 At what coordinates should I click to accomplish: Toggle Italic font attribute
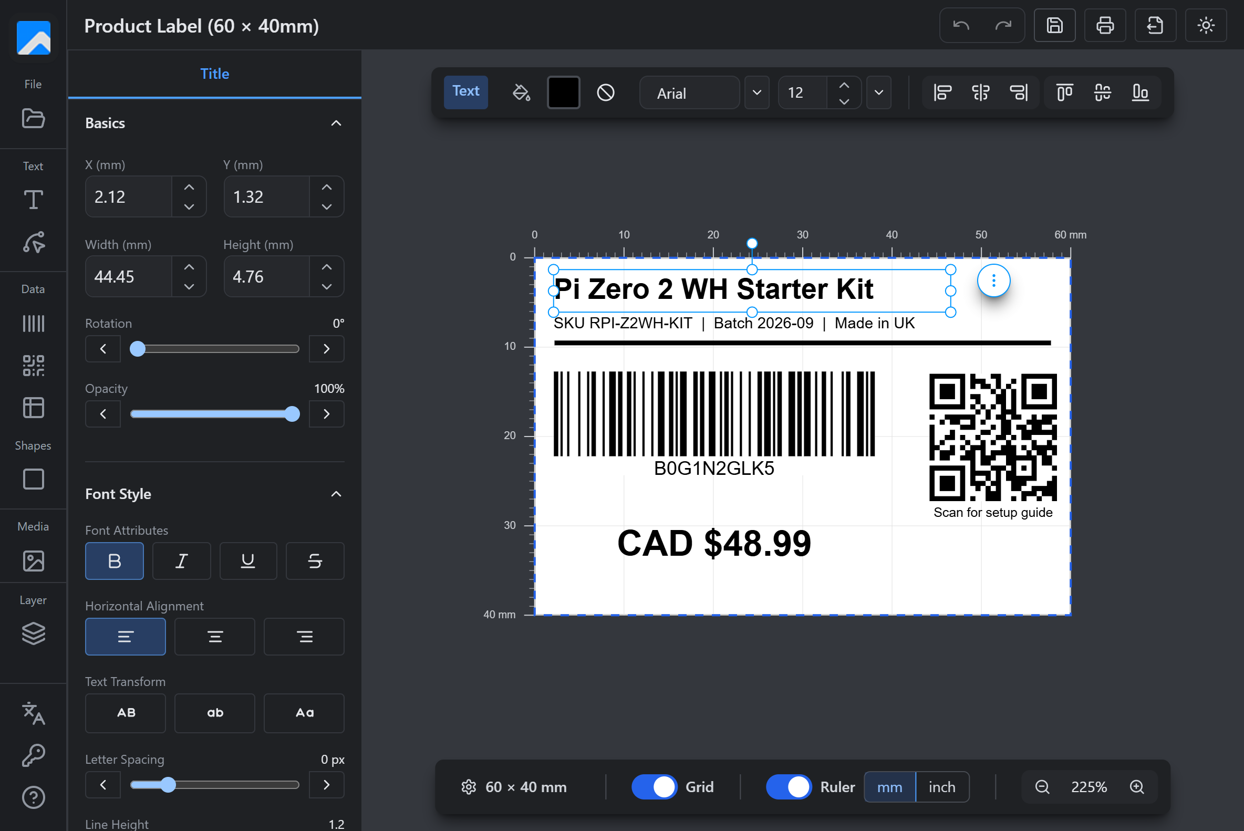pos(181,560)
